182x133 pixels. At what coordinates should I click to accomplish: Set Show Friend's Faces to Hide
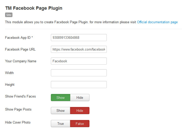80,98
